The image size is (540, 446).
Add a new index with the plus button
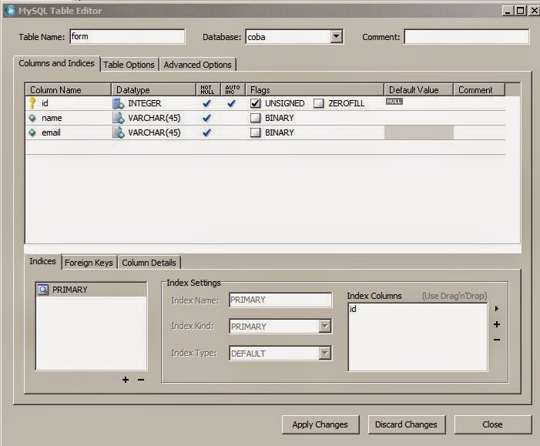pyautogui.click(x=126, y=380)
